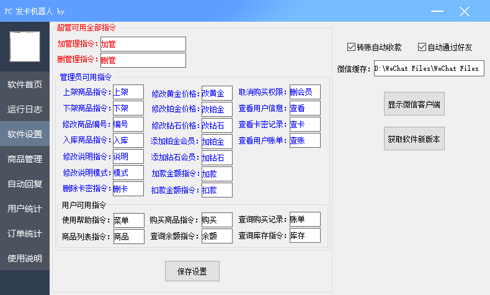Select 软件设置 in the sidebar

25,134
